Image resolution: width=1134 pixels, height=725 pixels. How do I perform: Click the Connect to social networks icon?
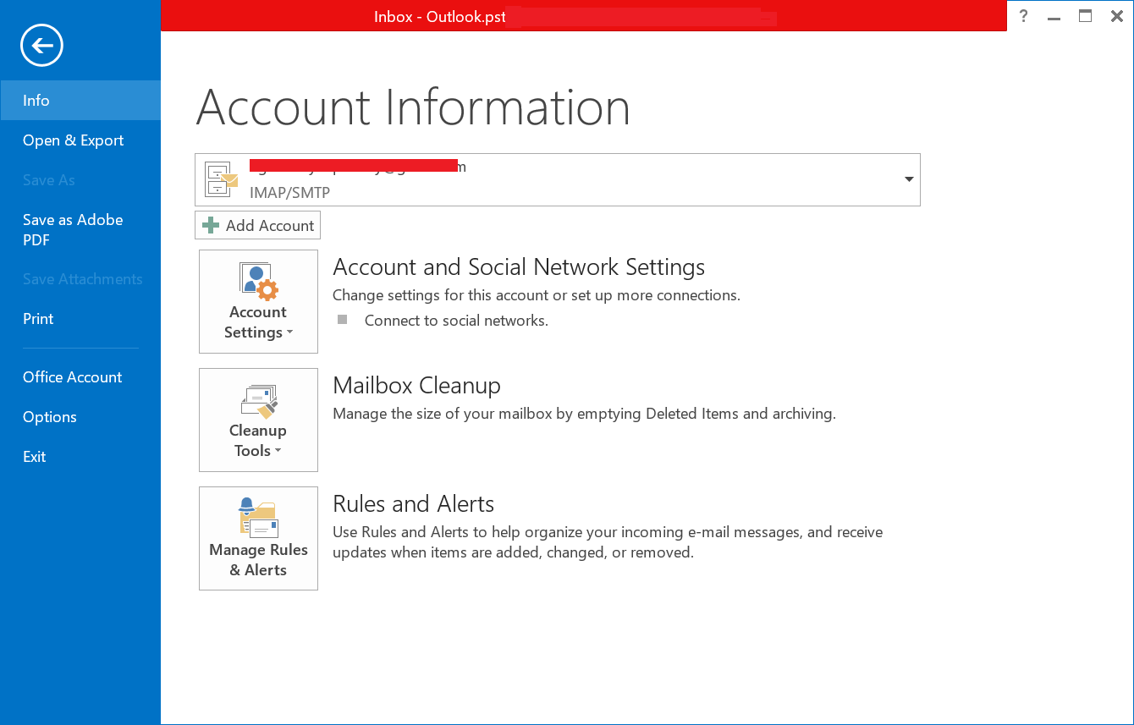[342, 320]
